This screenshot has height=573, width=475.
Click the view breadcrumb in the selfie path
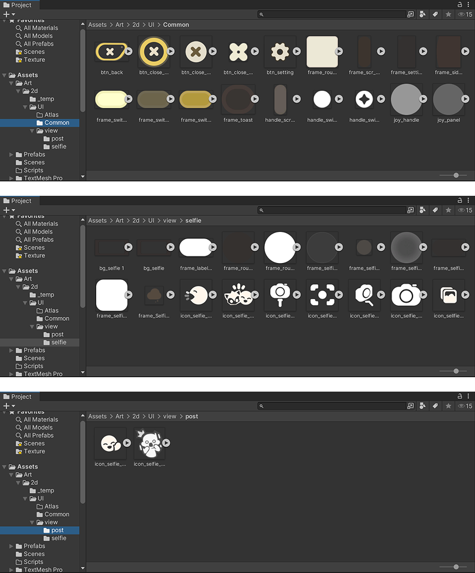click(x=169, y=220)
